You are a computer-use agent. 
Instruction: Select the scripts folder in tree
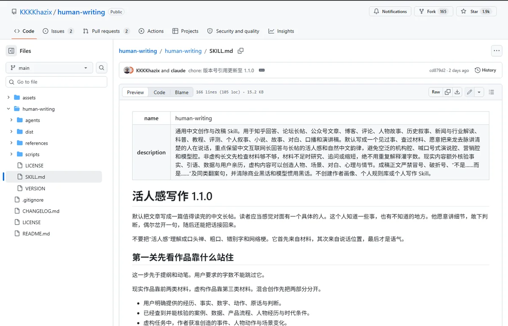32,155
